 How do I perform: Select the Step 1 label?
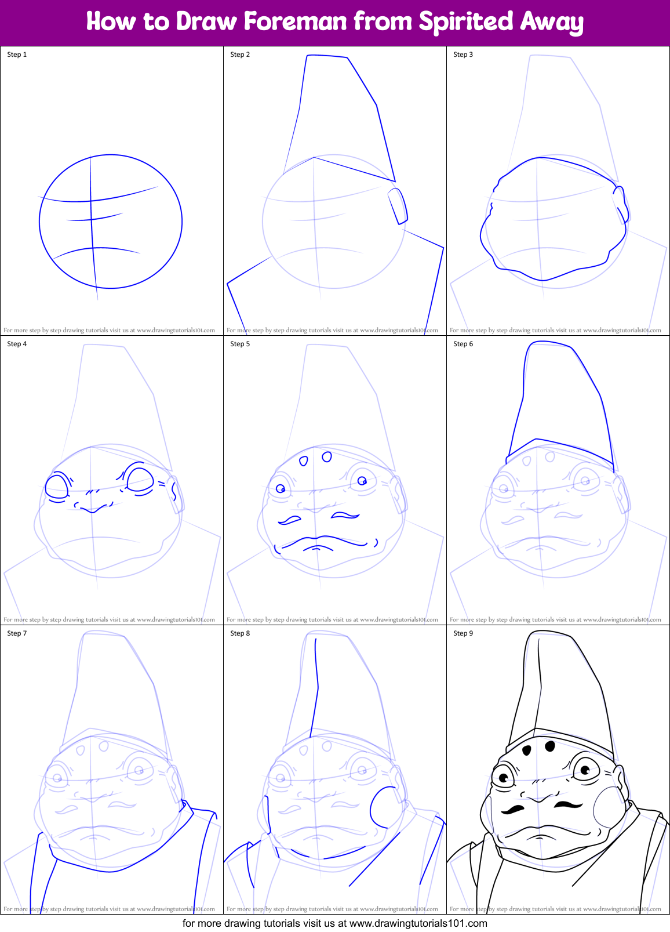[17, 55]
